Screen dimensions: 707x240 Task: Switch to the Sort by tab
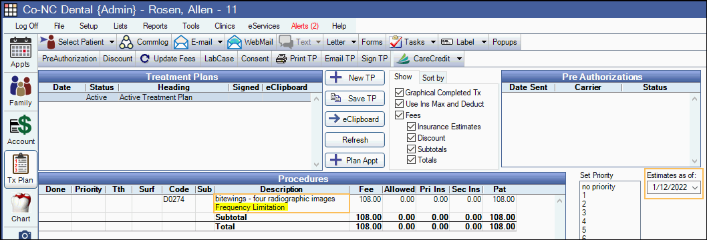click(x=433, y=78)
